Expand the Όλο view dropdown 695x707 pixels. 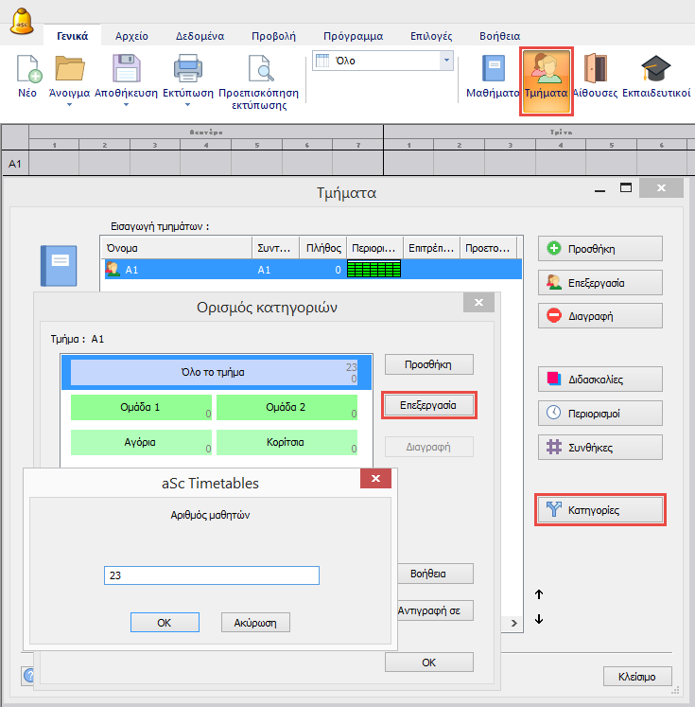pyautogui.click(x=446, y=61)
